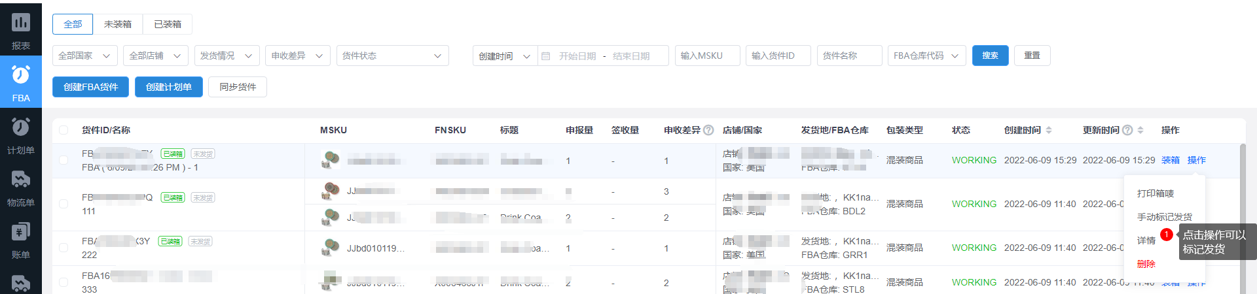The height and width of the screenshot is (294, 1257).
Task: Expand the 发货情况 filter dropdown
Action: pyautogui.click(x=227, y=56)
